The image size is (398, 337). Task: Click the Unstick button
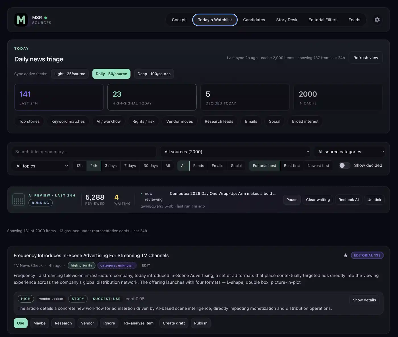[374, 200]
